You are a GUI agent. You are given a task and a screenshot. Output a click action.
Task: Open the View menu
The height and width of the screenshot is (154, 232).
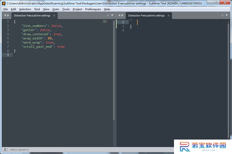click(x=46, y=9)
